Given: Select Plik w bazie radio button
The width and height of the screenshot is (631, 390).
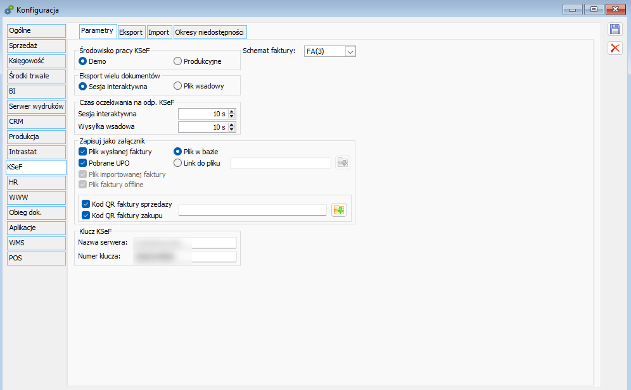Looking at the screenshot, I should (177, 152).
